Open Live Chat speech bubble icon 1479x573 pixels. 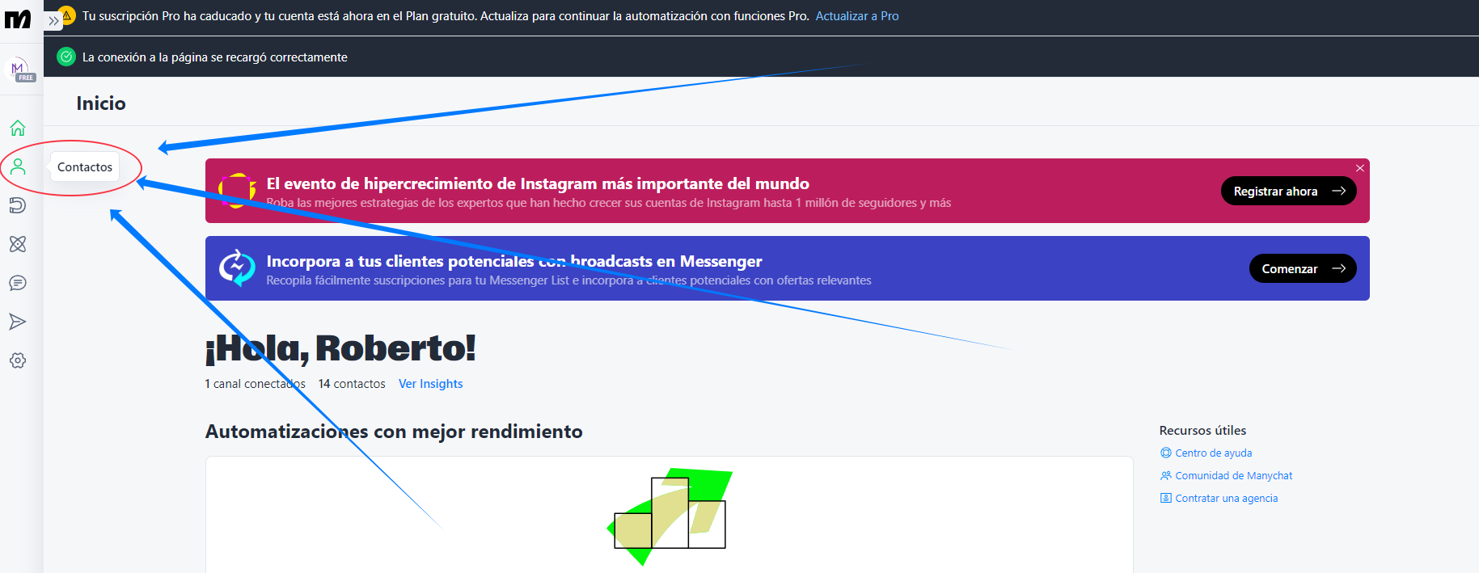[18, 283]
